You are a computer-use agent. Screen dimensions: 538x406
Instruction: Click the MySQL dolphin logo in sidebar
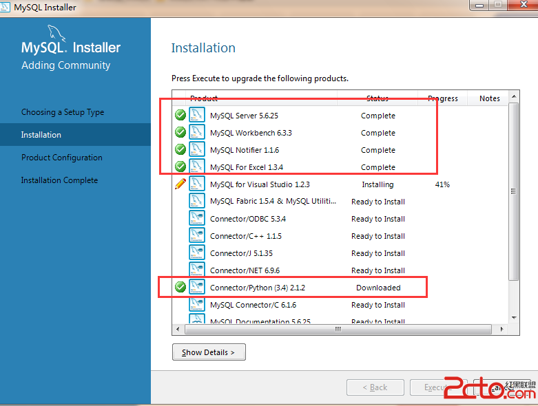point(56,33)
